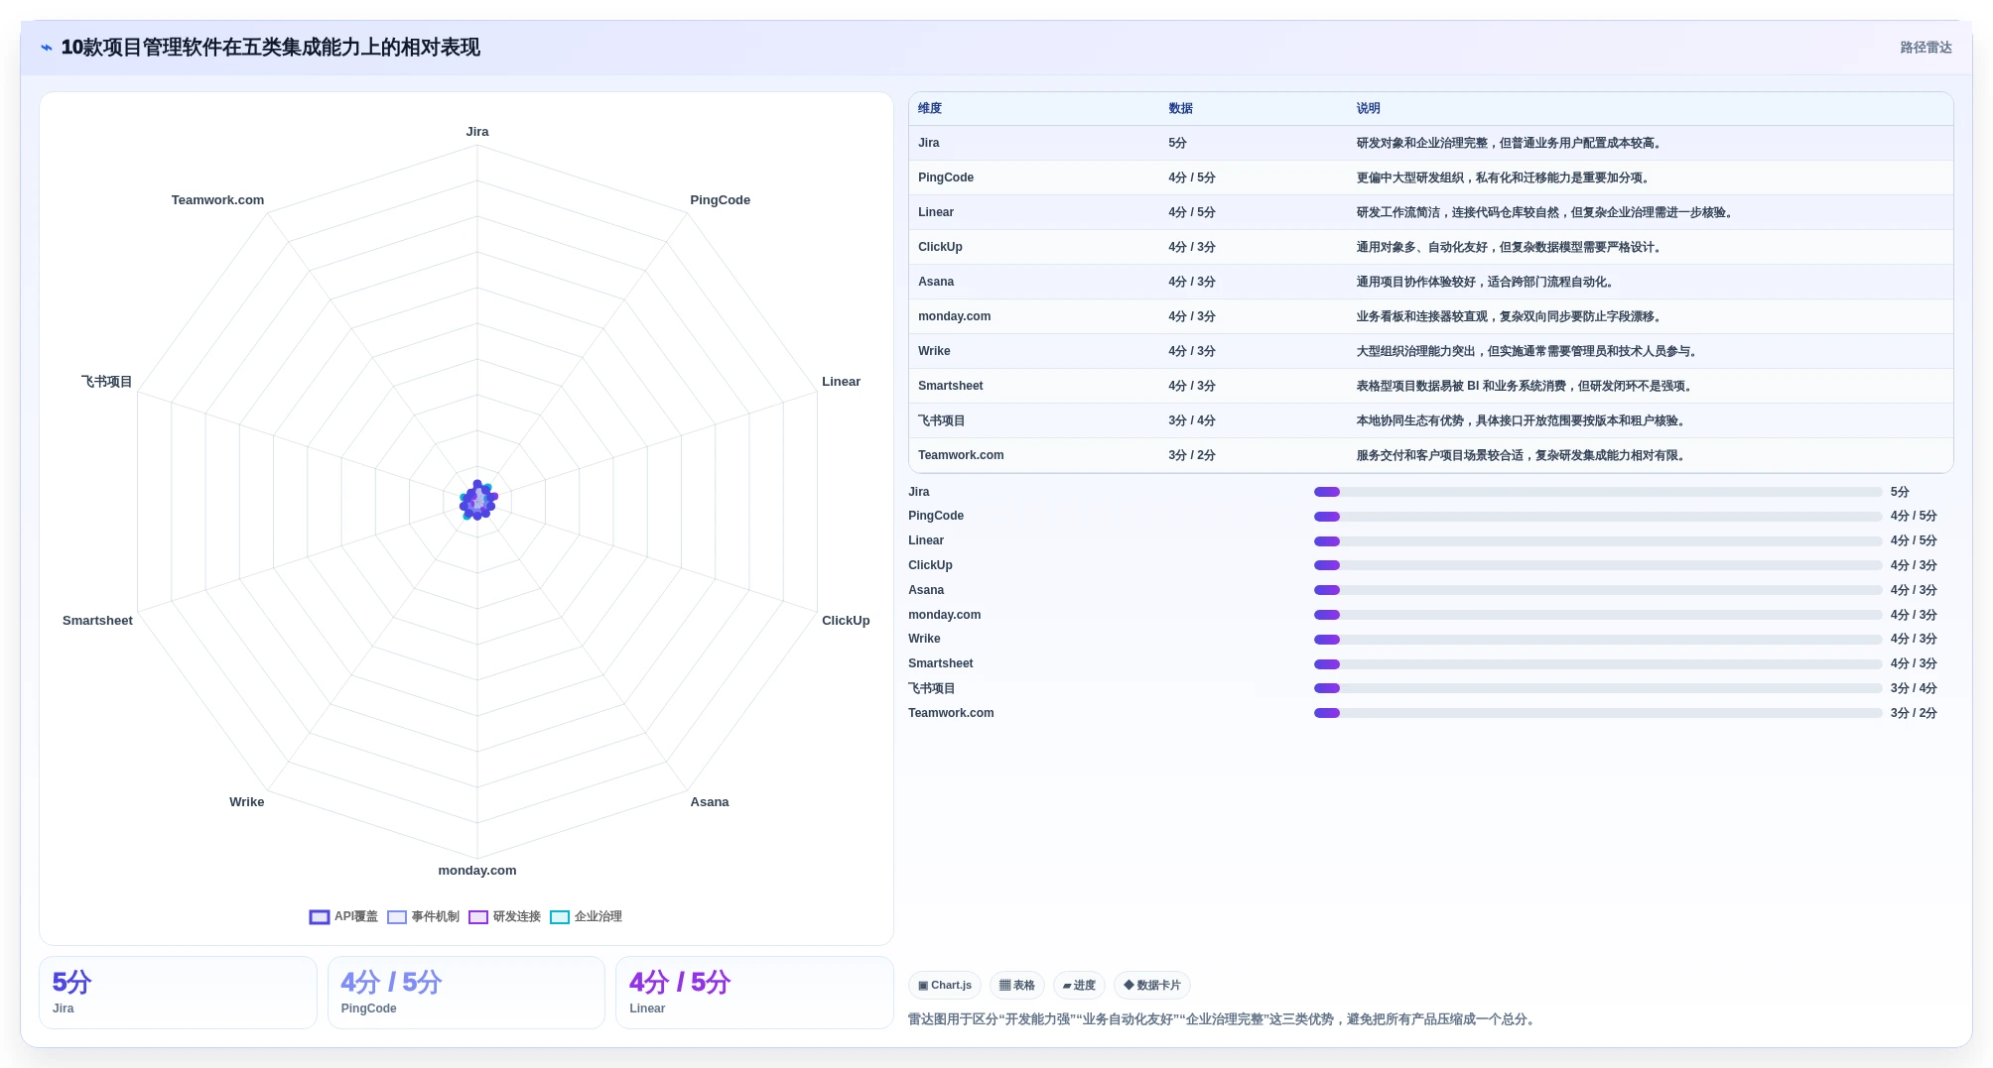Click the Teamwork.com table row name
The width and height of the screenshot is (1993, 1068).
coord(961,456)
